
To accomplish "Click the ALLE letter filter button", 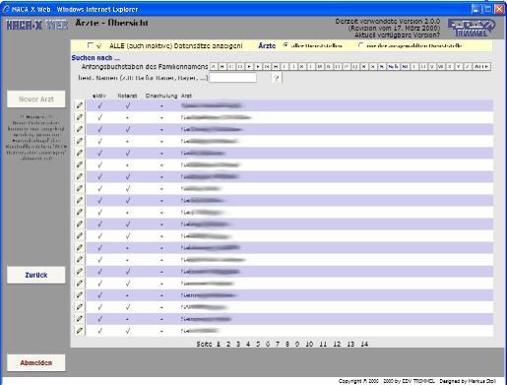I will (481, 67).
